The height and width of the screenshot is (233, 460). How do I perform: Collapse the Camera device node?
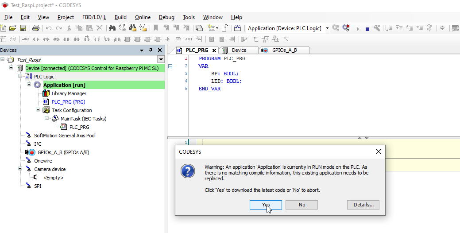20,169
